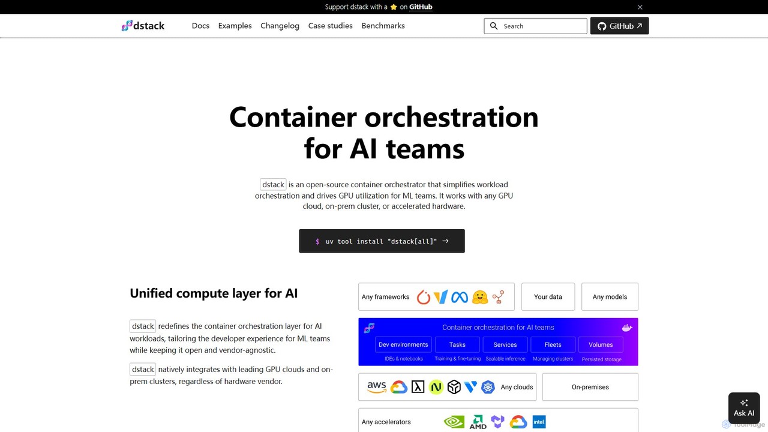Viewport: 768px width, 432px height.
Task: Select the Volumes box
Action: (x=601, y=344)
